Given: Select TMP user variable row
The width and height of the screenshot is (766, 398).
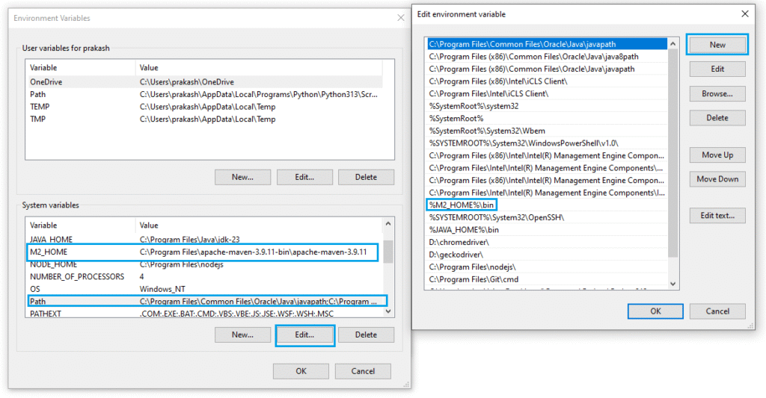Looking at the screenshot, I should (205, 119).
